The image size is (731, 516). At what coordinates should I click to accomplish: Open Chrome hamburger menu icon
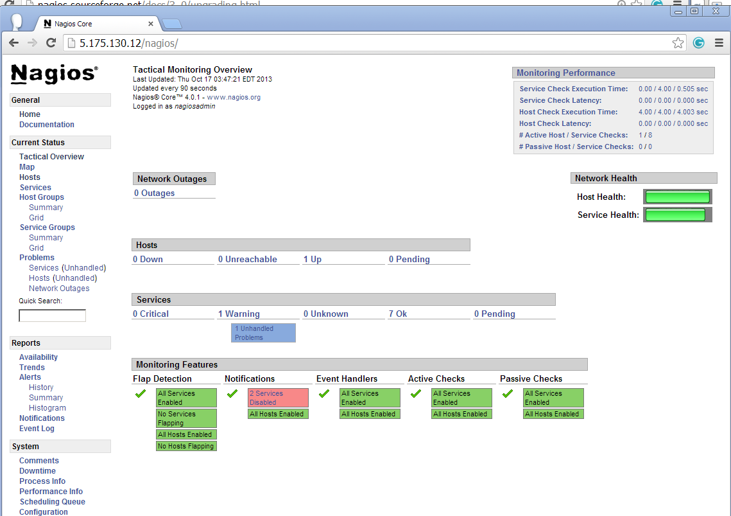pos(719,43)
